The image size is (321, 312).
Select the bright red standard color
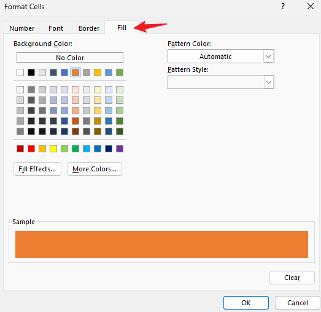[x=31, y=149]
